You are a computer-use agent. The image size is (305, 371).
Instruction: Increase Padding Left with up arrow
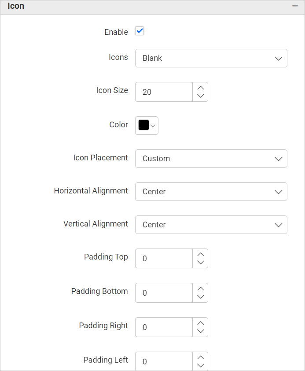(x=201, y=357)
